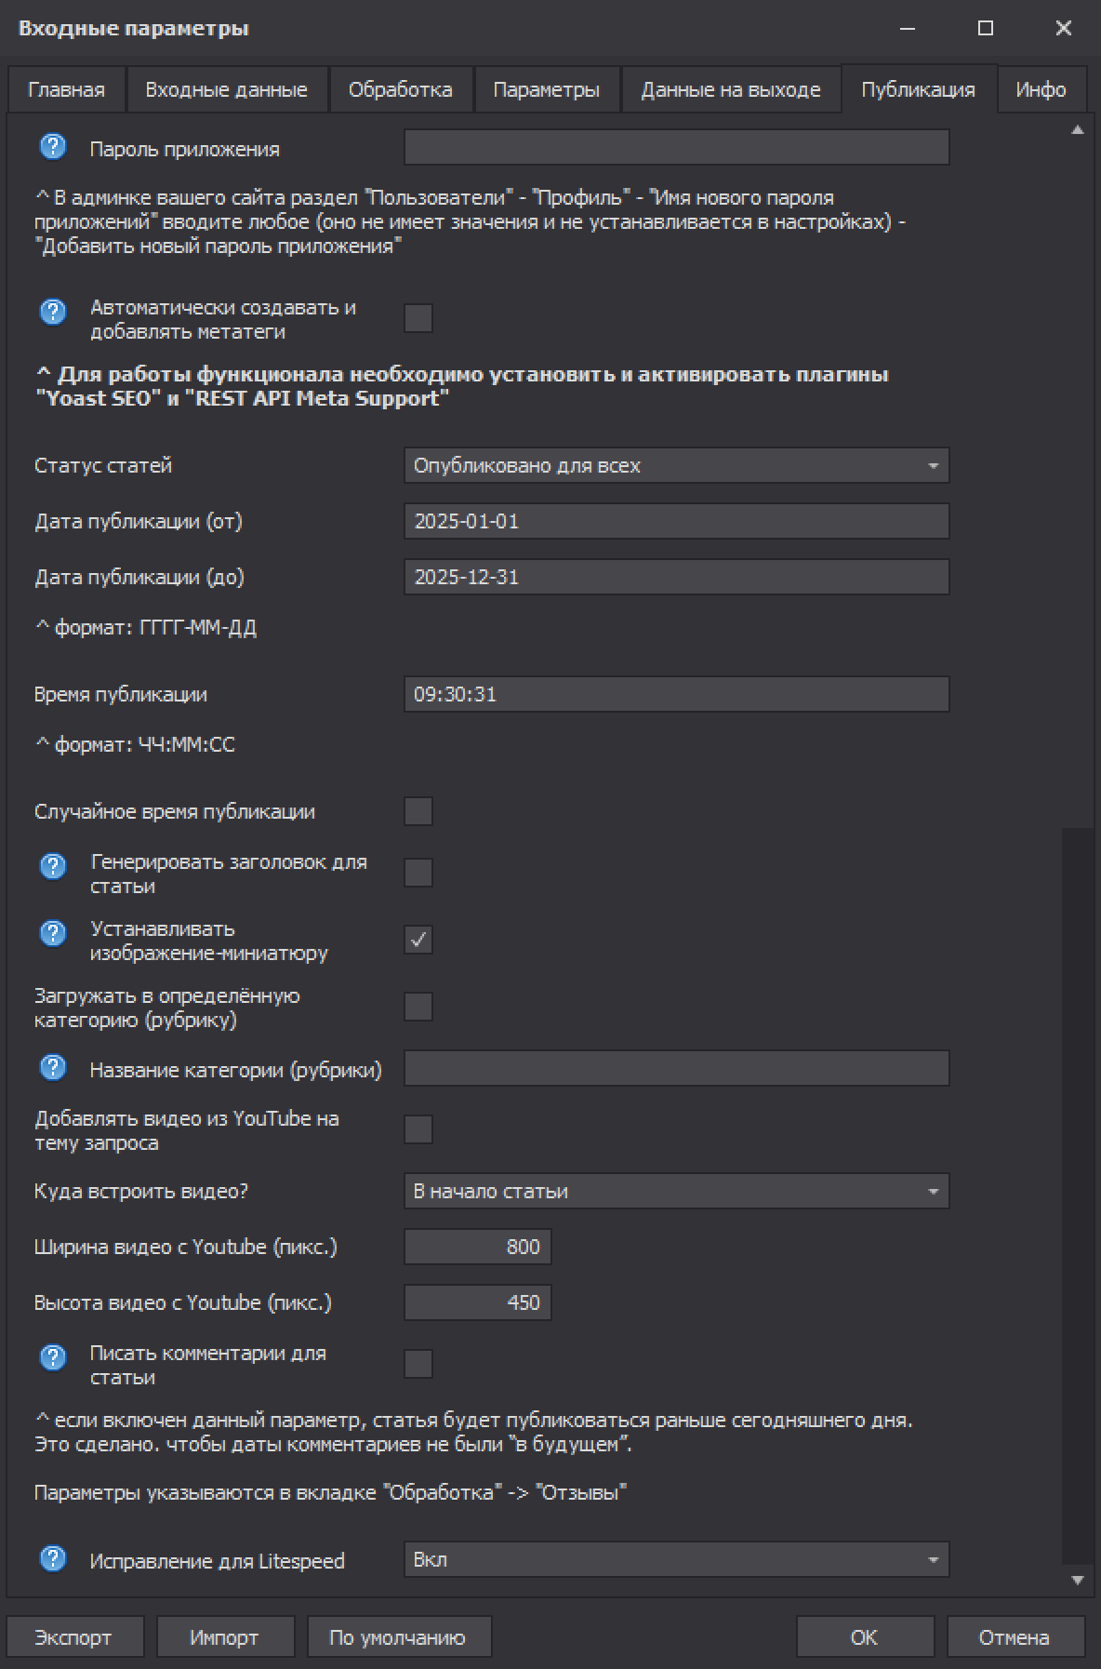The image size is (1101, 1669).
Task: Expand the 'Куда встроить видео?' dropdown
Action: 676,1191
